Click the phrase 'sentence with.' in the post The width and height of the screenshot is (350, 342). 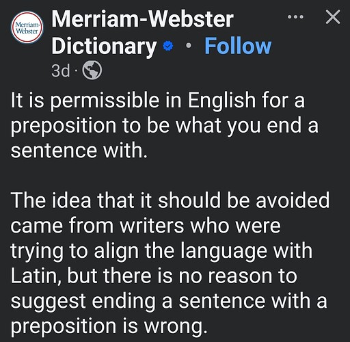79,150
